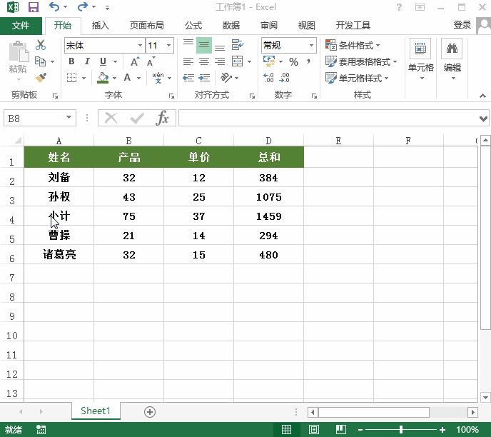
Task: Open the 文件 backstage button
Action: pos(21,26)
